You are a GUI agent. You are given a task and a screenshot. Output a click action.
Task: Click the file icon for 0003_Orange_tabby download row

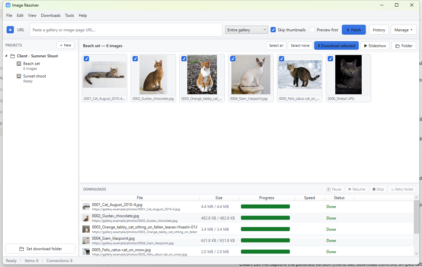(86, 229)
